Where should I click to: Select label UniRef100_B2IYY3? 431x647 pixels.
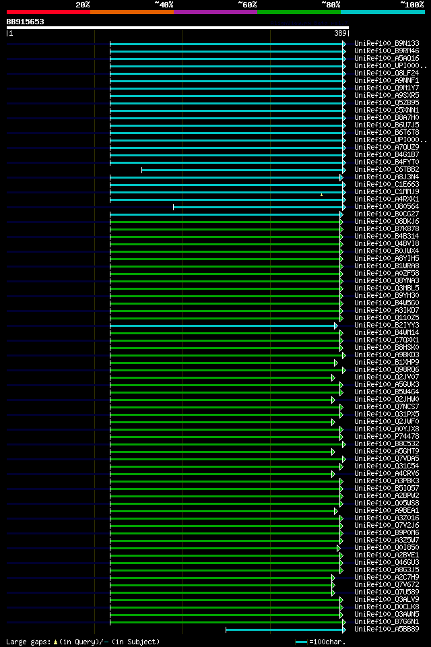387,326
